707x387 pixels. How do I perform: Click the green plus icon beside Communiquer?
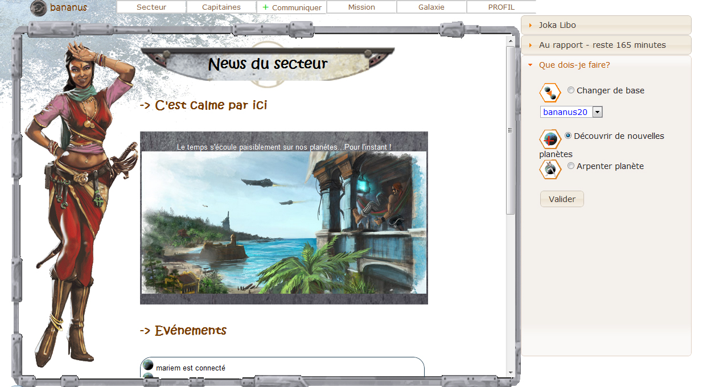point(266,7)
